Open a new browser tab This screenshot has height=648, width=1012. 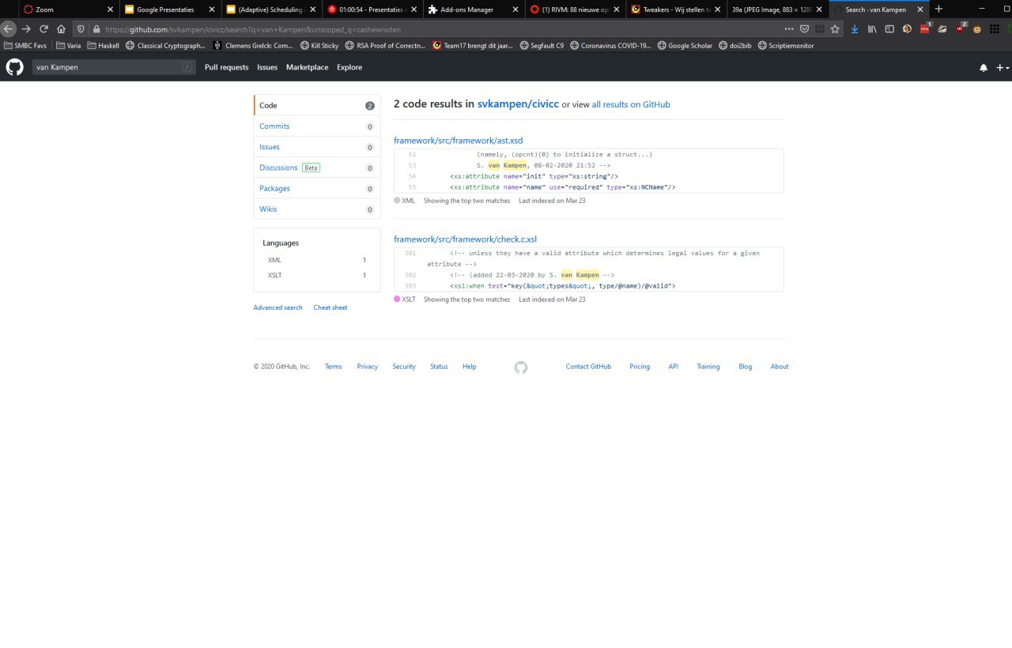(938, 9)
